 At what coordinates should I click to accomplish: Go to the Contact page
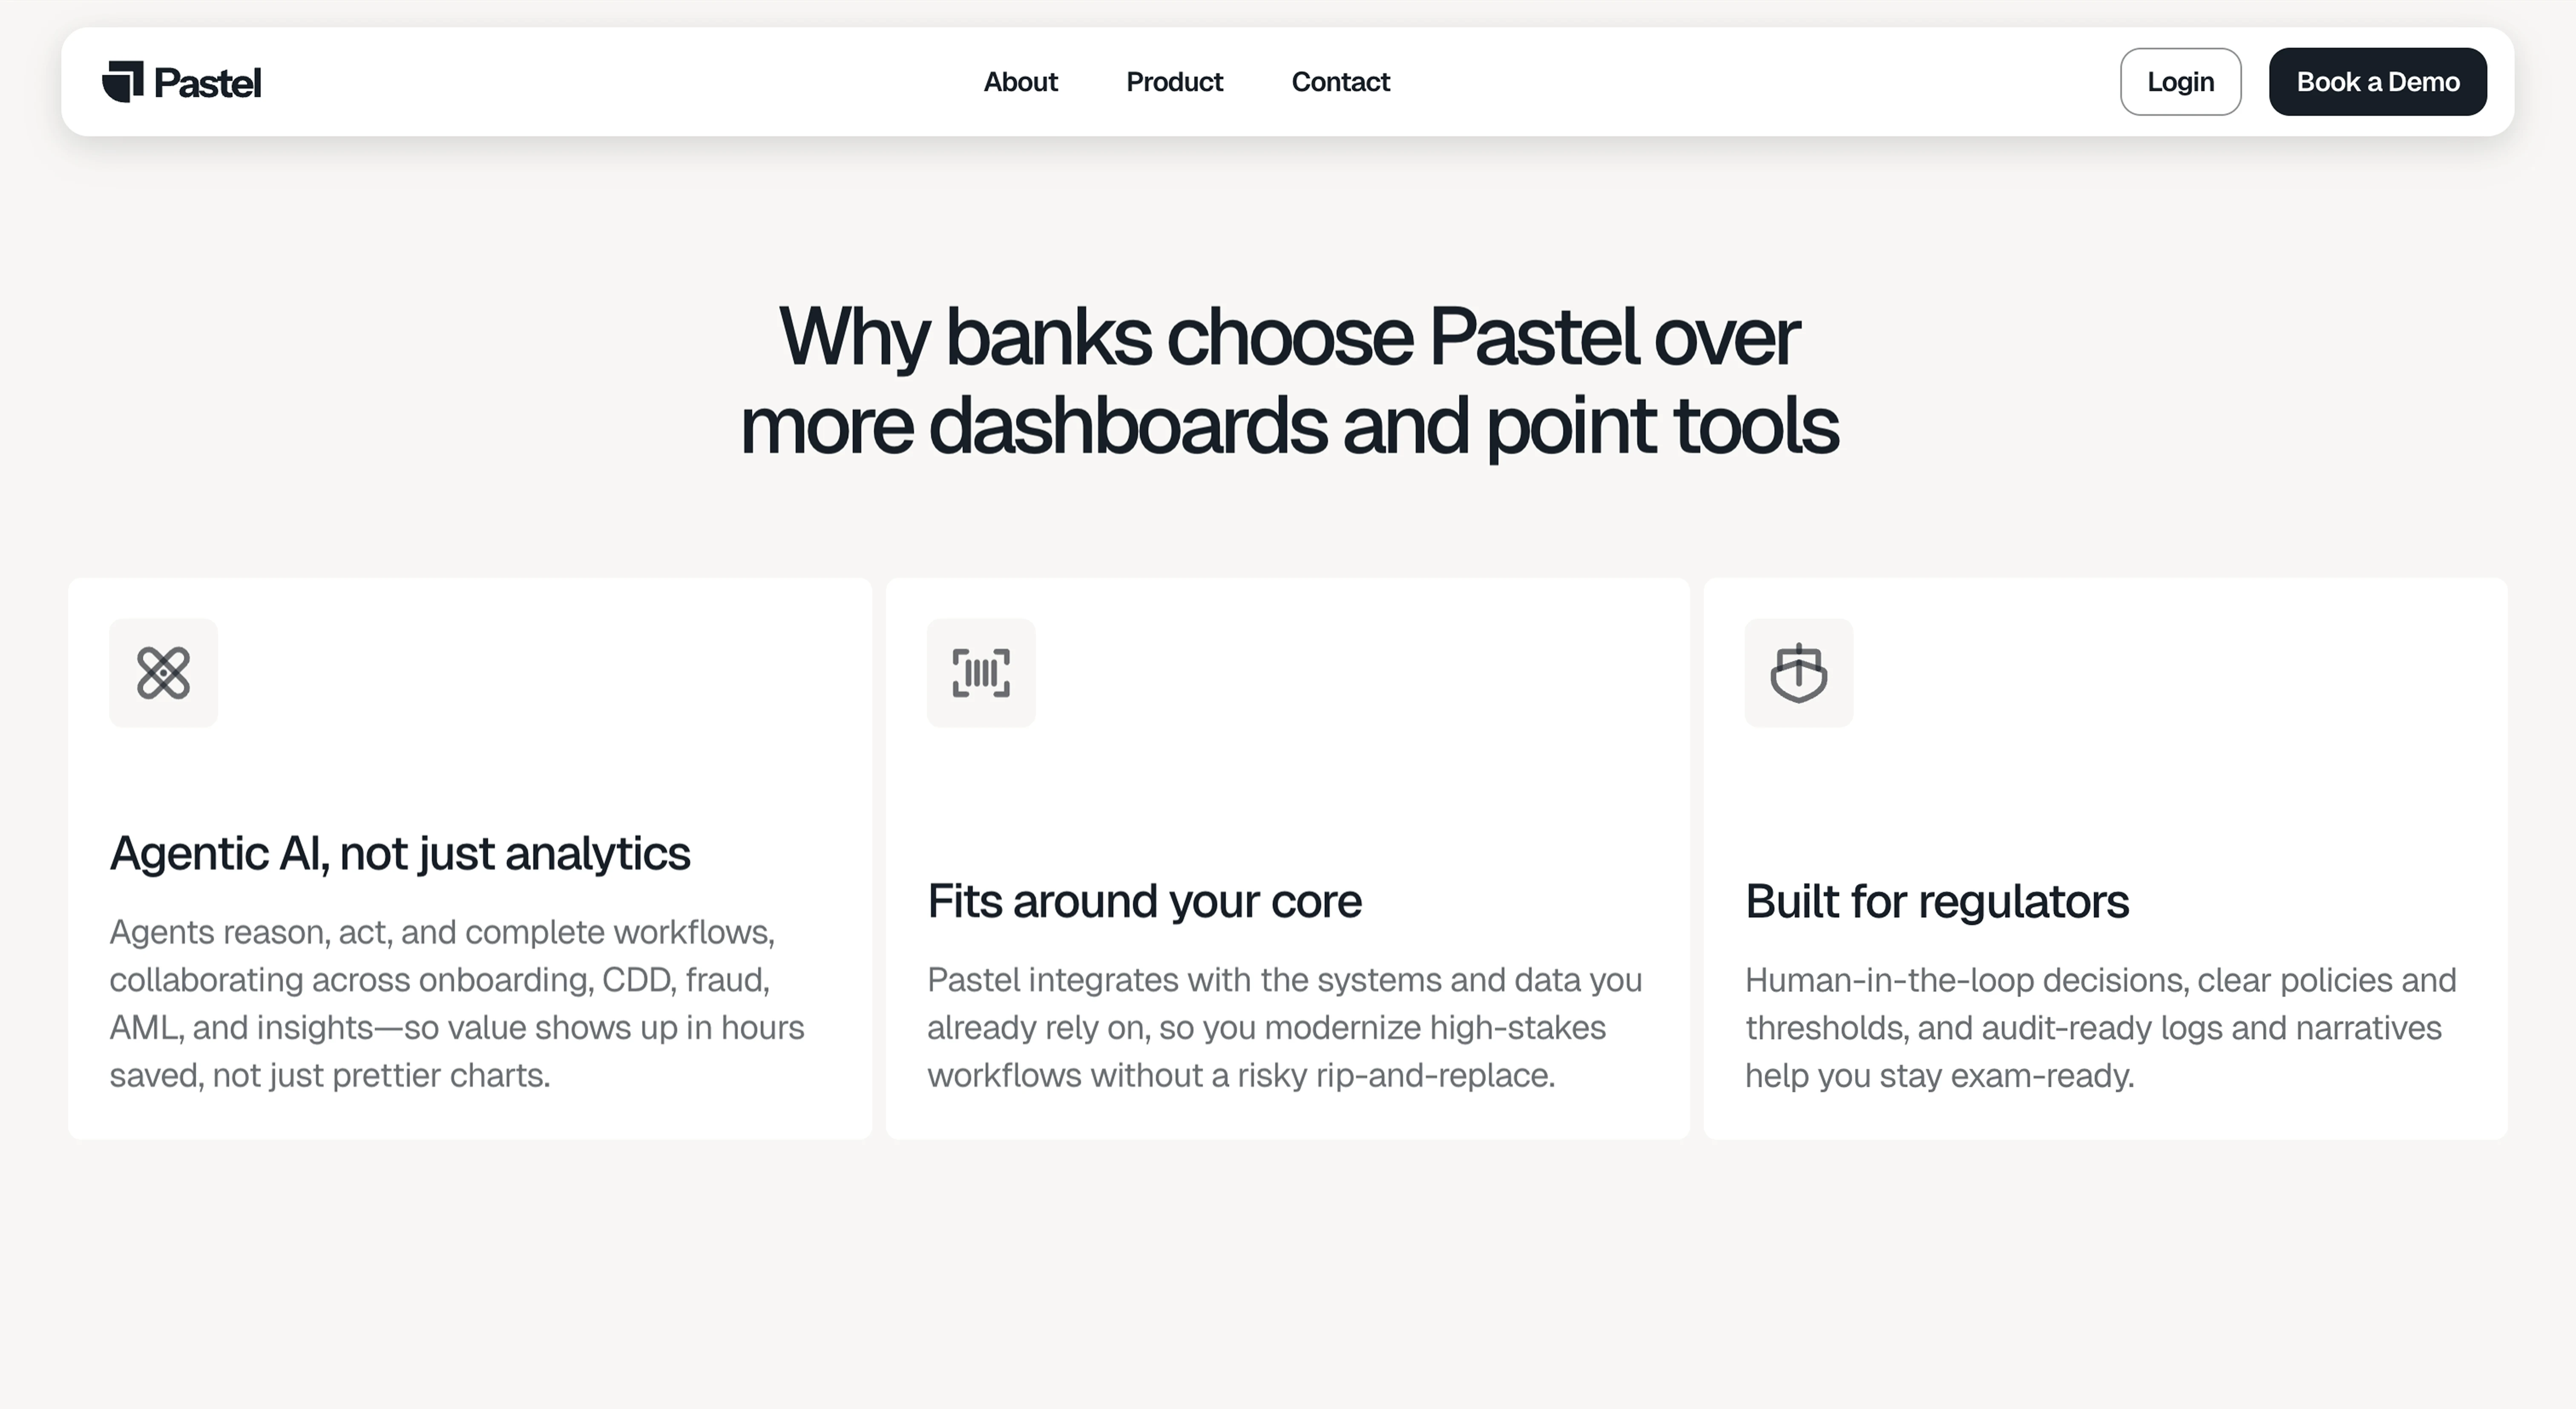pos(1340,82)
